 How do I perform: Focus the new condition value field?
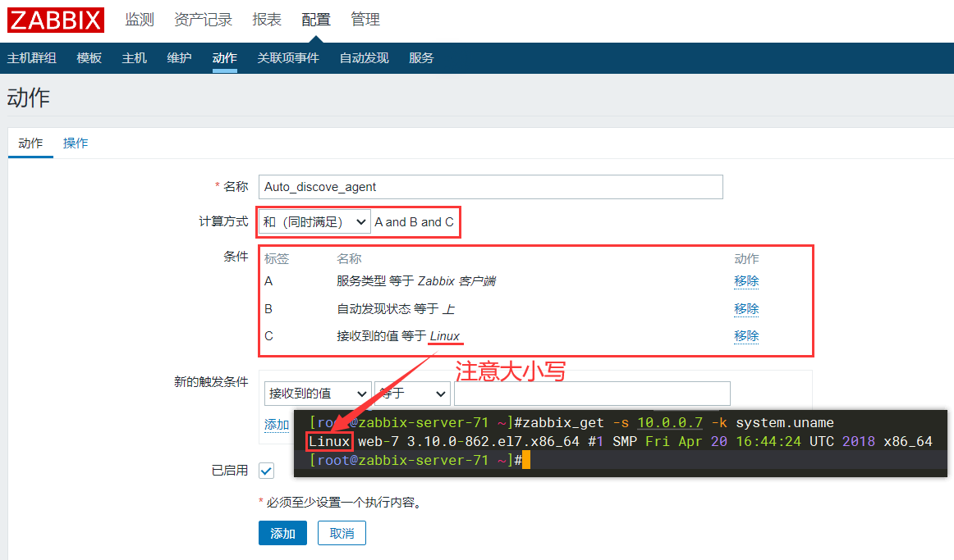[x=592, y=394]
